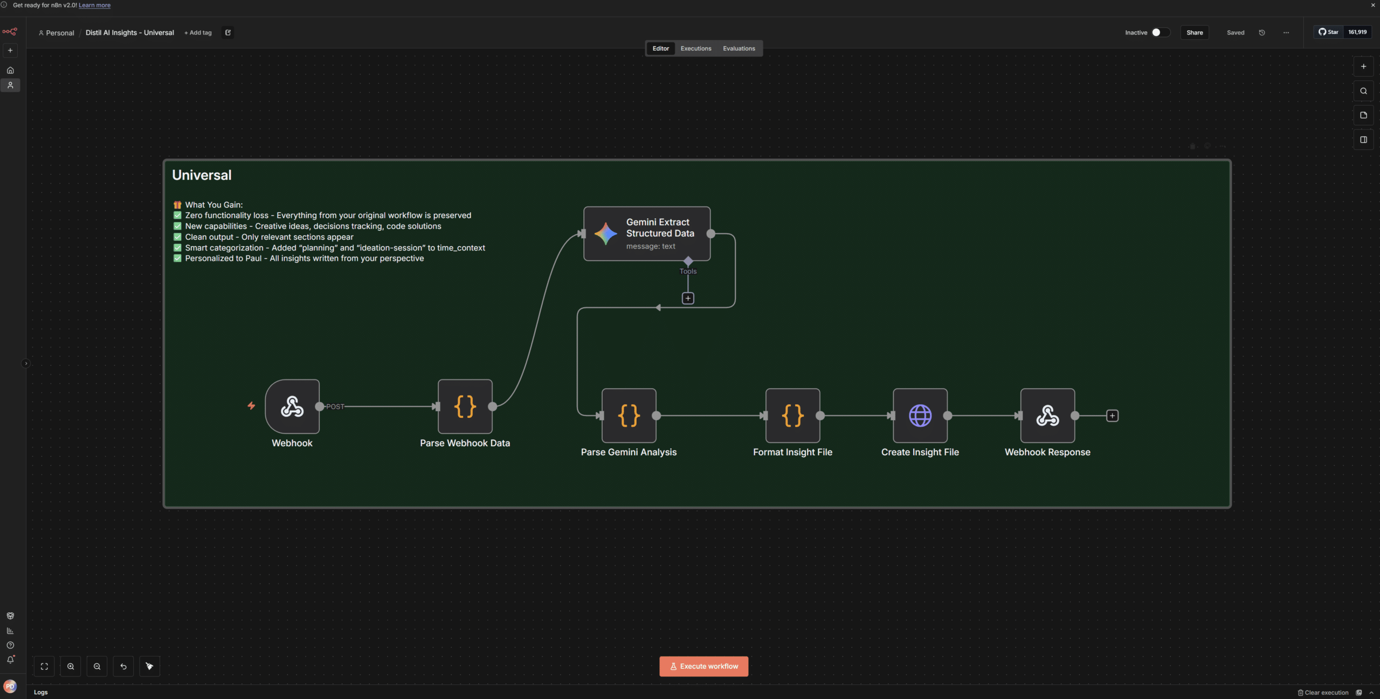Star n8n on GitHub
The image size is (1380, 699).
click(x=1328, y=32)
